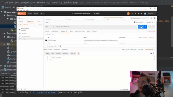
Task: Search the response with magnifier icon
Action: pos(154,53)
